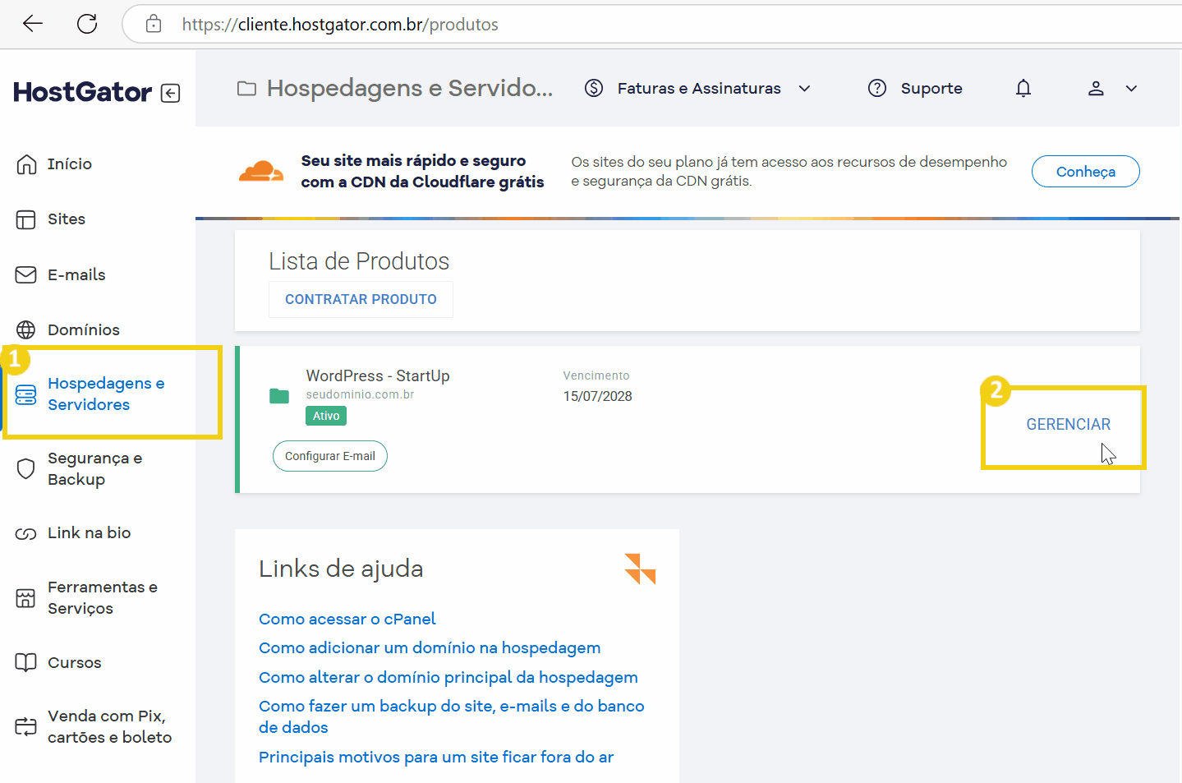Open Como fazer um backup do site link
1182x783 pixels.
(x=452, y=716)
